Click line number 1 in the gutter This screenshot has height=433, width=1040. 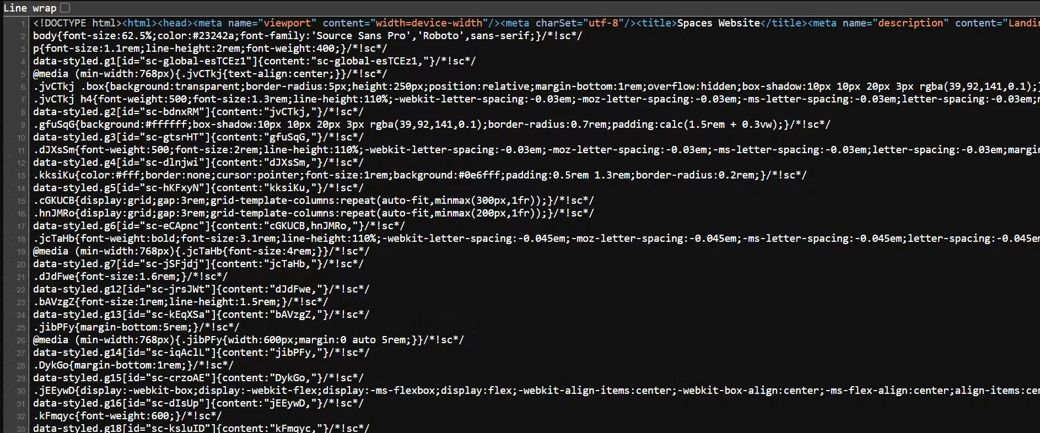23,24
